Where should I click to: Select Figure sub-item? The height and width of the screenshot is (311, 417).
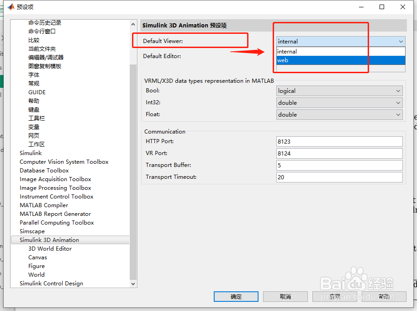(x=37, y=266)
